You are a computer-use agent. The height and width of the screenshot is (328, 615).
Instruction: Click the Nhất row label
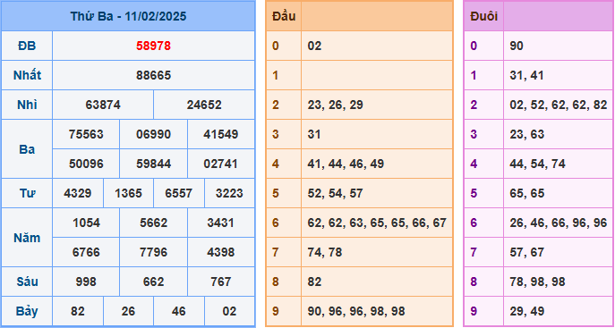[27, 75]
